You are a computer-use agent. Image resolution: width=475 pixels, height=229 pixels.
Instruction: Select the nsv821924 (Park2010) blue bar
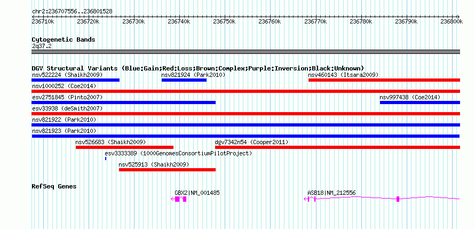pyautogui.click(x=184, y=80)
